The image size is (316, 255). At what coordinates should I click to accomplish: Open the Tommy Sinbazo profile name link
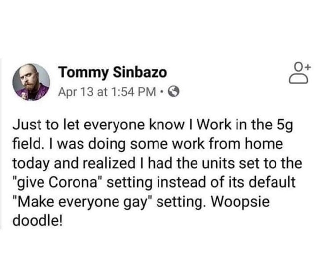coord(113,73)
